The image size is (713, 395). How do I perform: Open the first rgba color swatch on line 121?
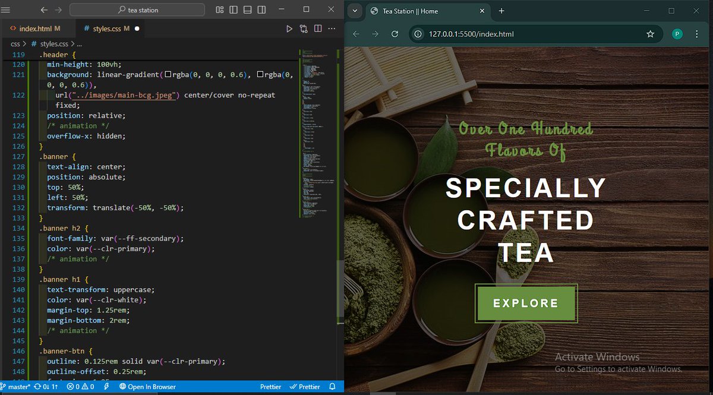pyautogui.click(x=168, y=74)
